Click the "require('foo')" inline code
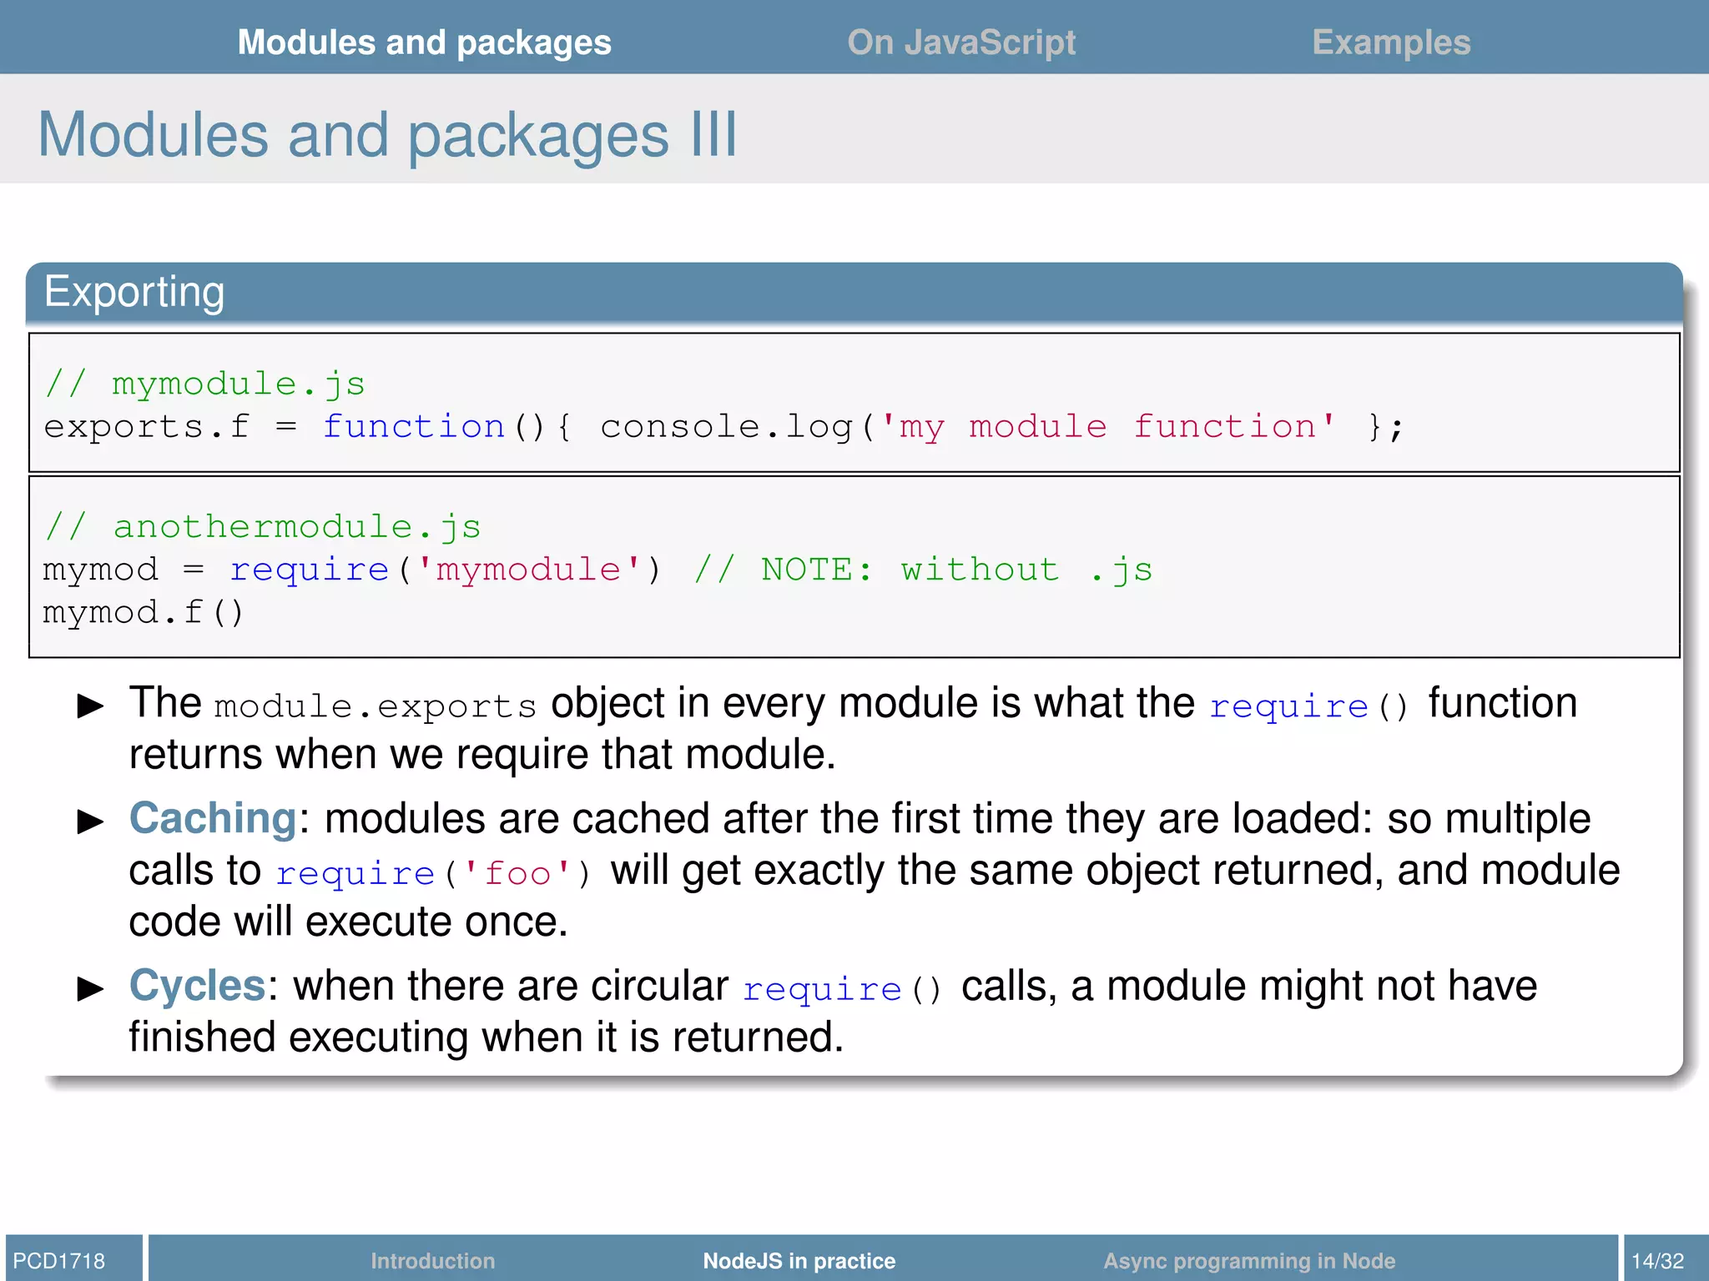 click(432, 873)
